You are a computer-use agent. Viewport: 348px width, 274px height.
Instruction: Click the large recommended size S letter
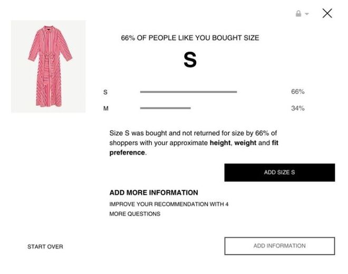click(x=190, y=60)
